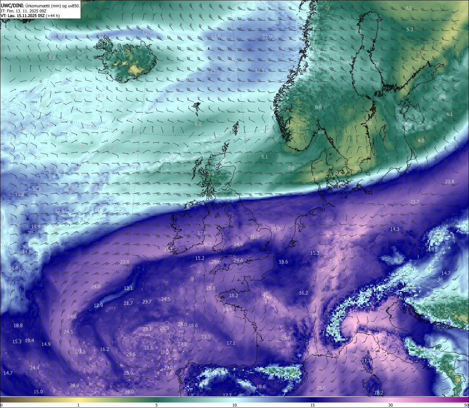Click the VT: Lau. 15.11.2025 05Z line
This screenshot has height=408, width=469.
pos(30,16)
